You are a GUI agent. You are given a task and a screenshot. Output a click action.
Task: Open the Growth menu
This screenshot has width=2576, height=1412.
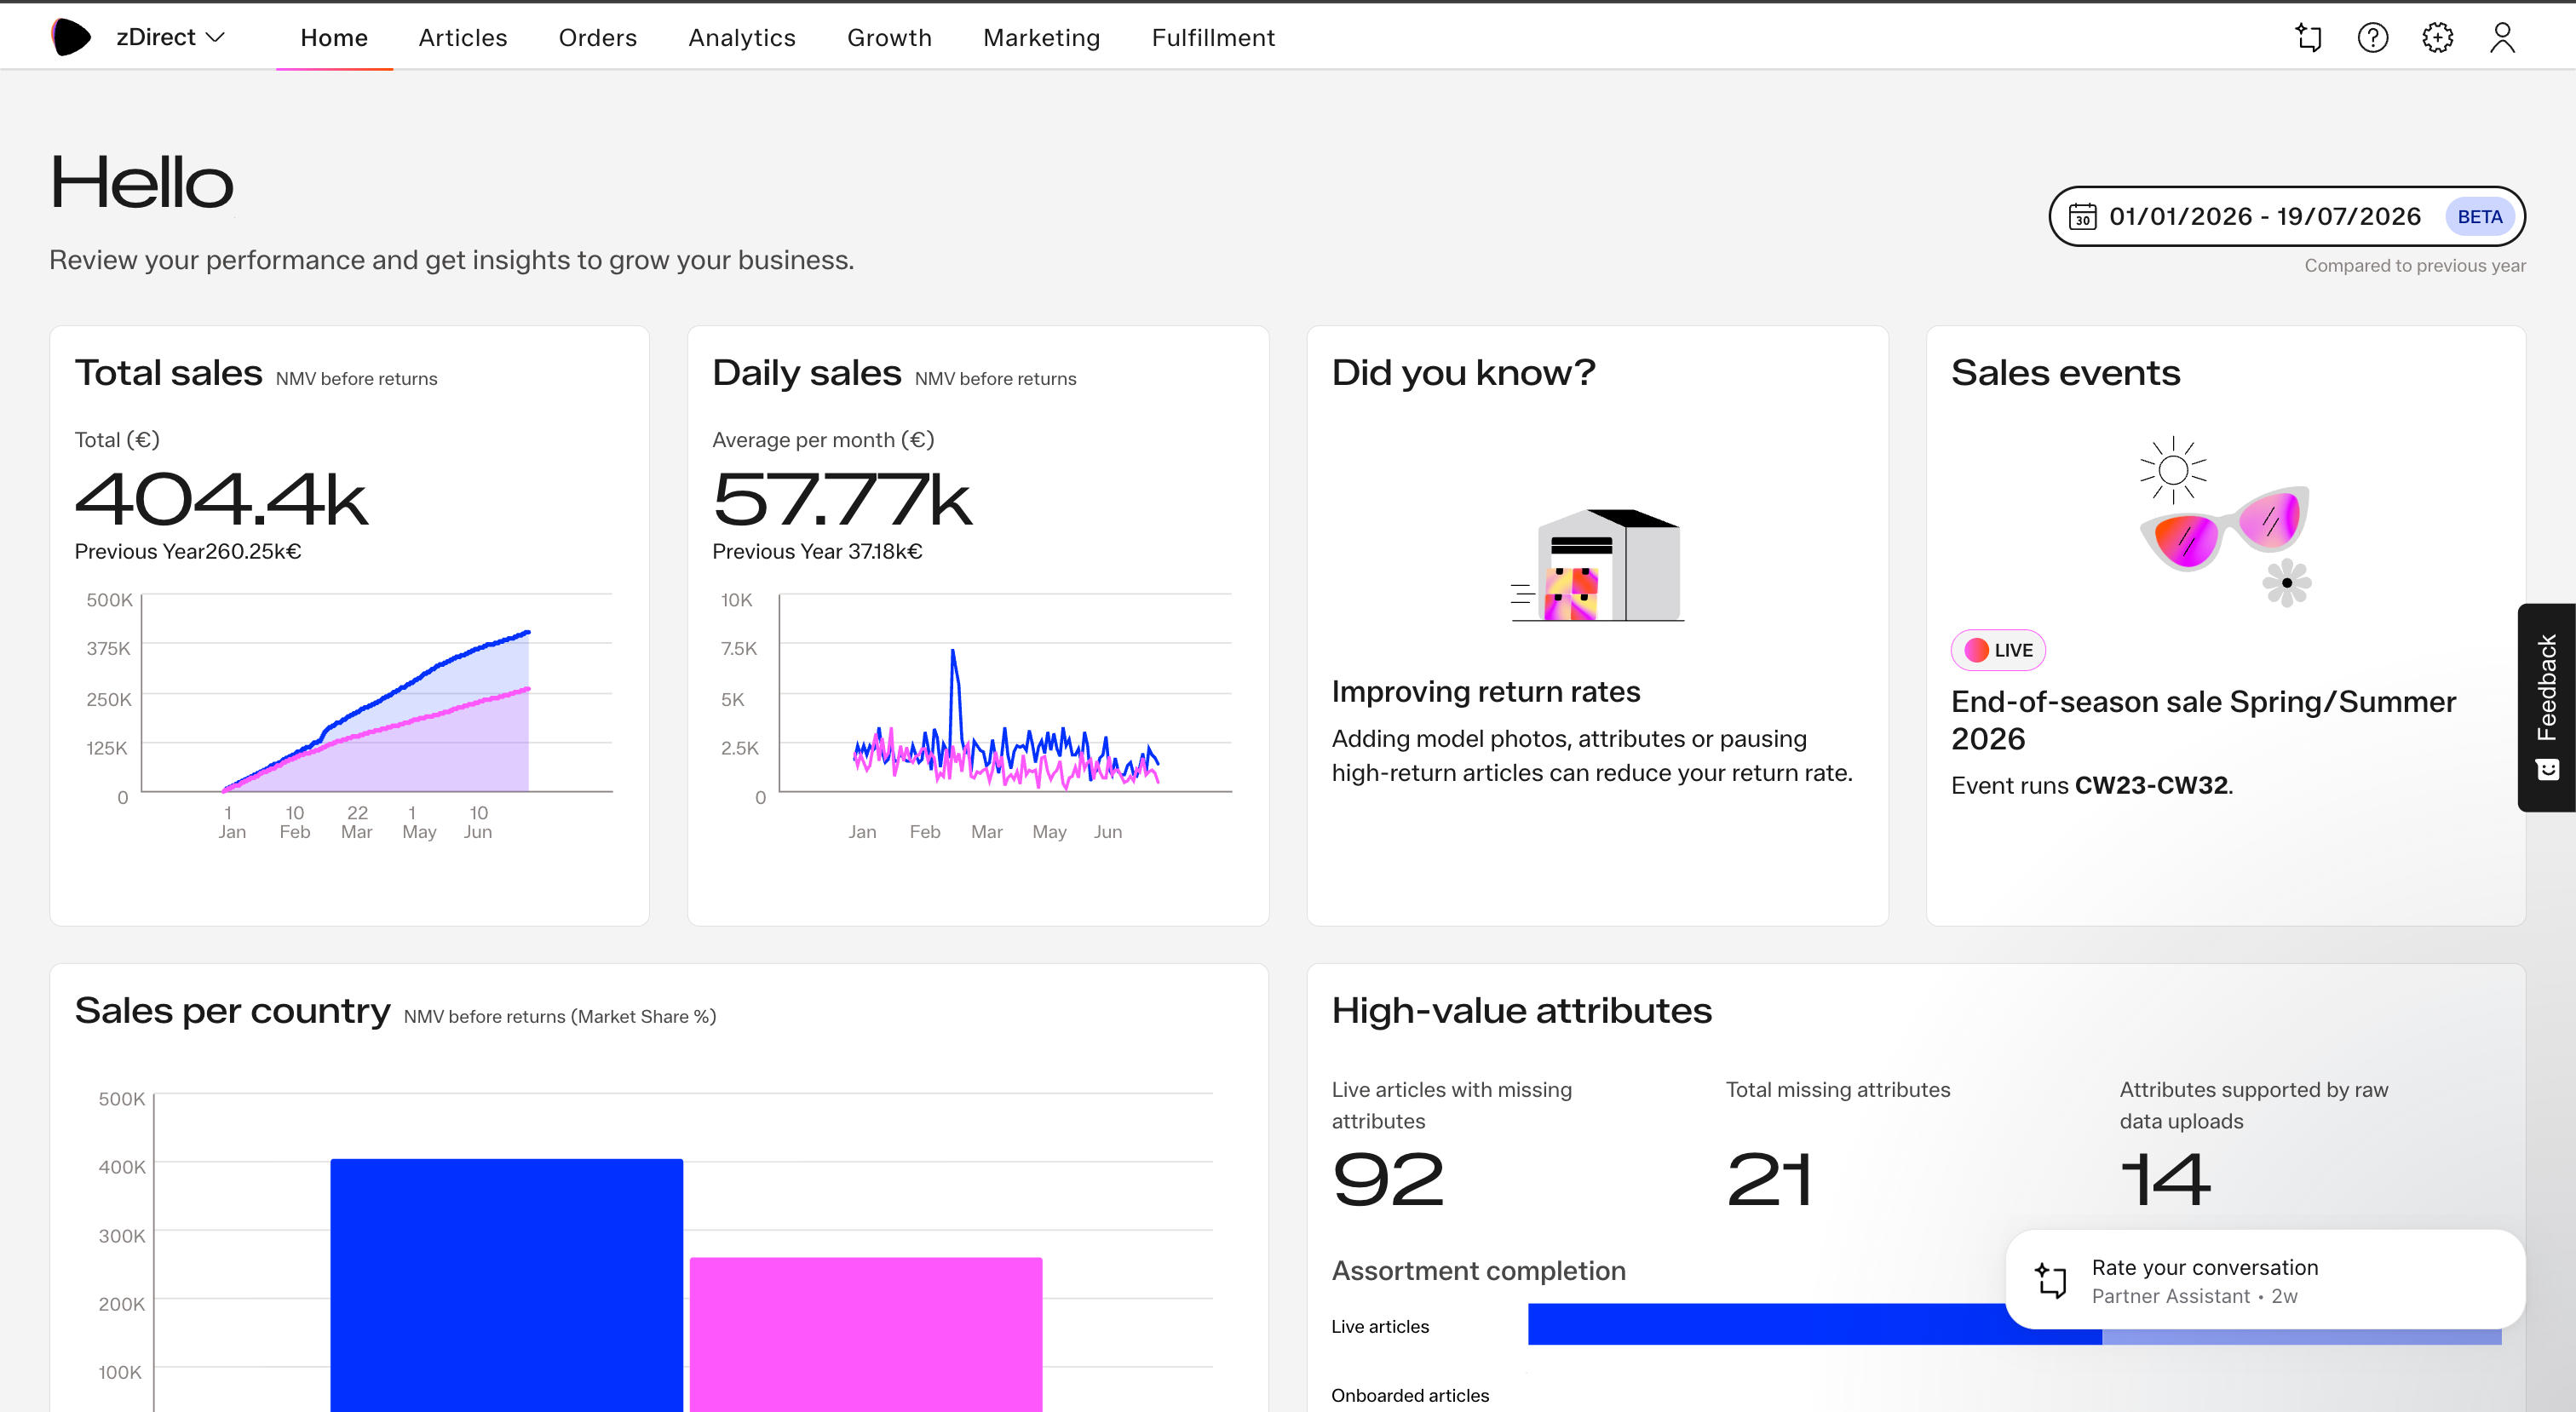coord(889,37)
